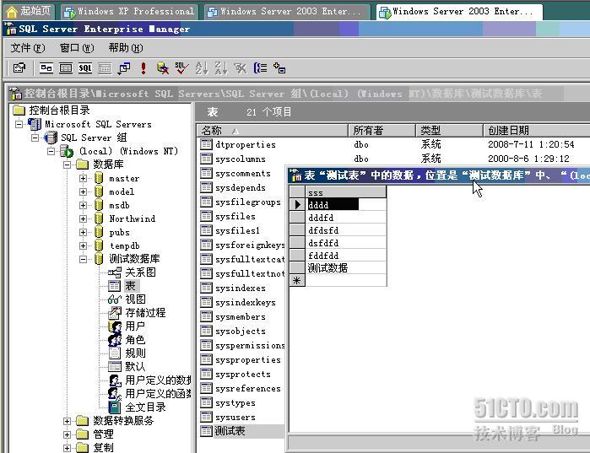The height and width of the screenshot is (453, 590).
Task: Click the sysobjects table icon
Action: point(206,331)
